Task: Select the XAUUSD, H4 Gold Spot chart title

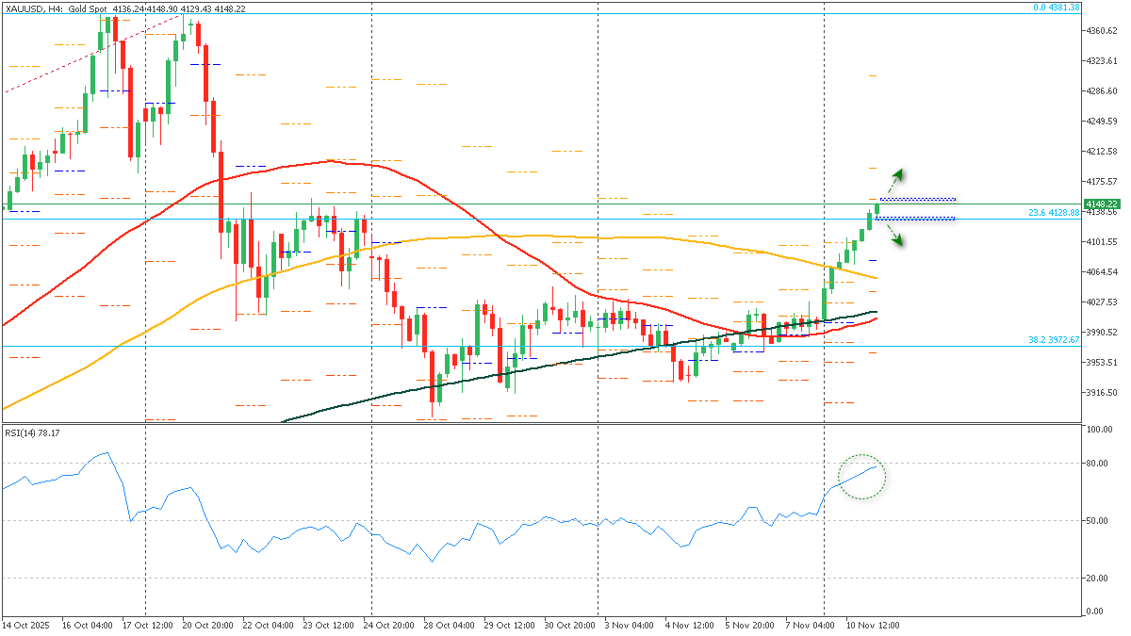Action: [57, 7]
